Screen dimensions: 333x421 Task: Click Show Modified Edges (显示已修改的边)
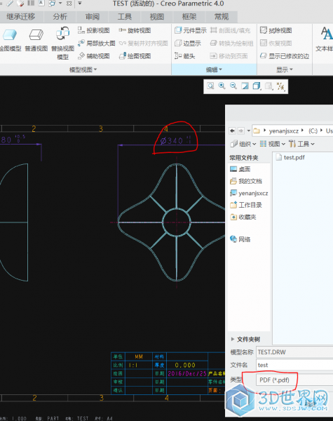pos(285,56)
